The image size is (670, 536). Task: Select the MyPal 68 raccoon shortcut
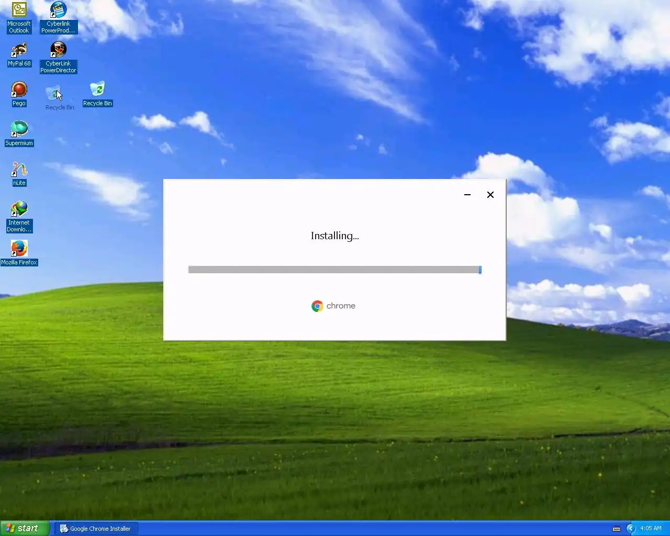pyautogui.click(x=19, y=55)
